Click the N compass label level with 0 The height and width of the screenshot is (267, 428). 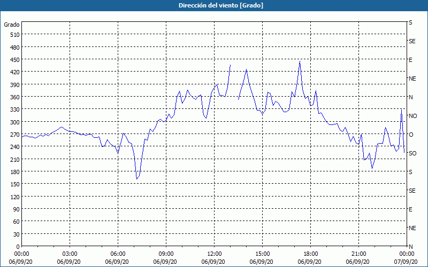tap(411, 247)
